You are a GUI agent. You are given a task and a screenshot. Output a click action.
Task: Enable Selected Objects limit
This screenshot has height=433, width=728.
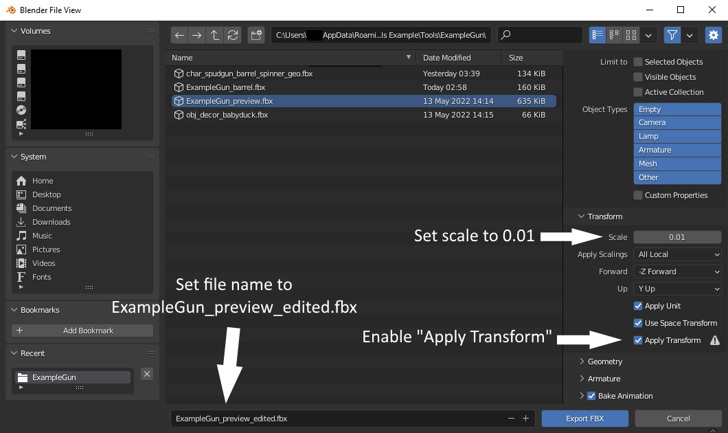coord(638,62)
